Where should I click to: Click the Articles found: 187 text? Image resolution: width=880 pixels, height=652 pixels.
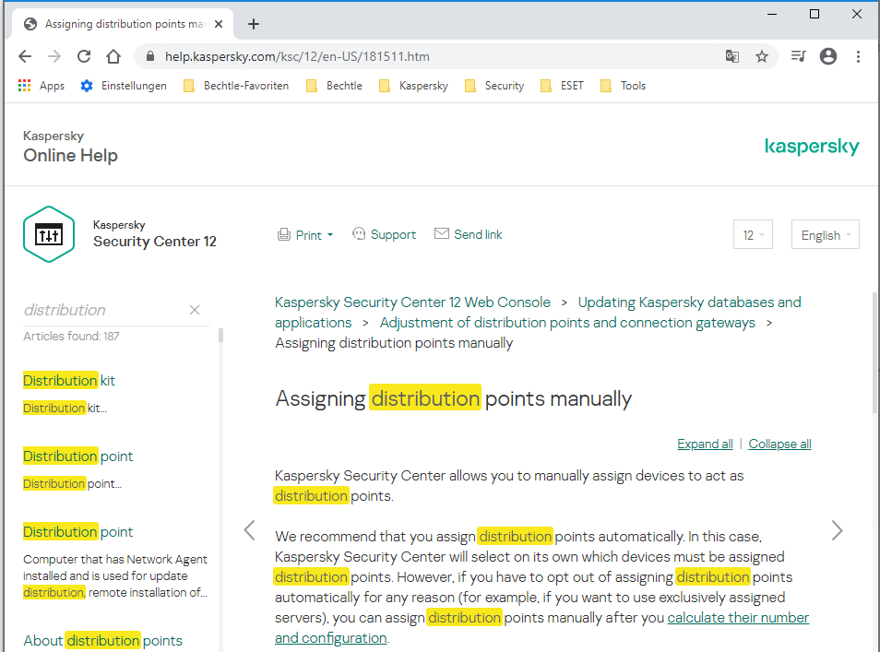coord(71,336)
